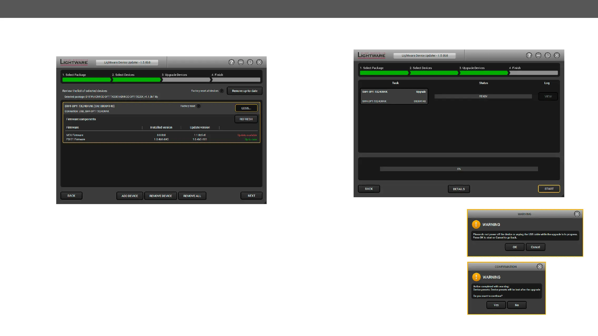Close the right Device Updater window

[x=557, y=55]
